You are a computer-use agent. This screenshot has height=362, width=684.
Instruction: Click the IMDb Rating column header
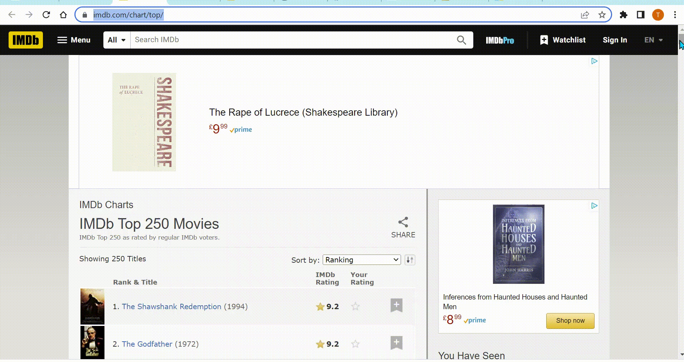[x=327, y=278]
